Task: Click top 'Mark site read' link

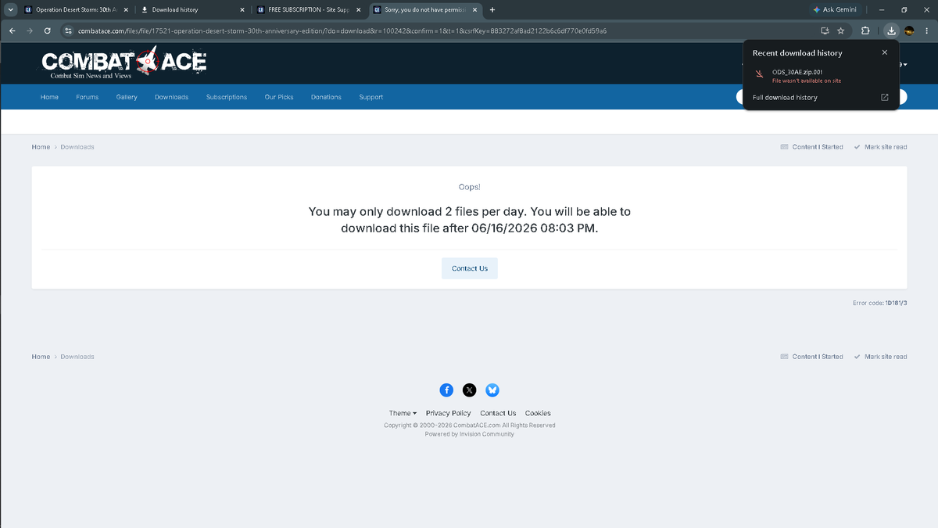Action: [x=881, y=147]
